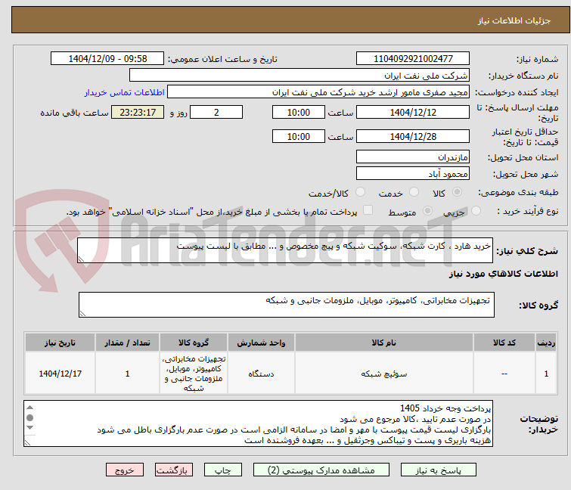This screenshot has width=571, height=490.
Task: Open اطلاعات تماس خریدار link
Action: click(125, 92)
